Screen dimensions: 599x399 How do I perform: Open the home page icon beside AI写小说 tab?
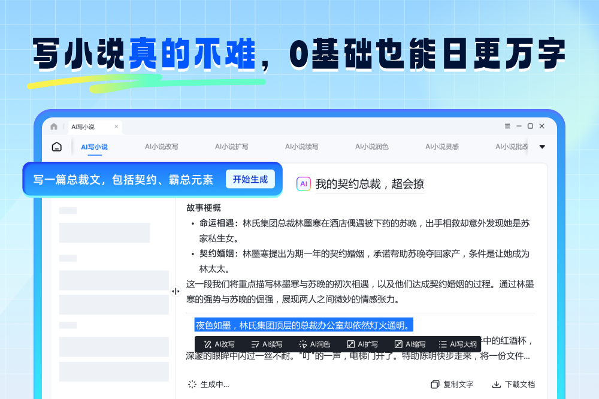pyautogui.click(x=56, y=147)
